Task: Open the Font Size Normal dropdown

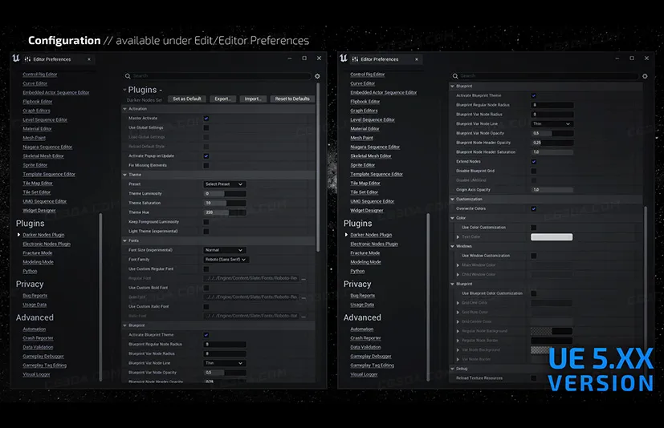Action: pos(225,250)
